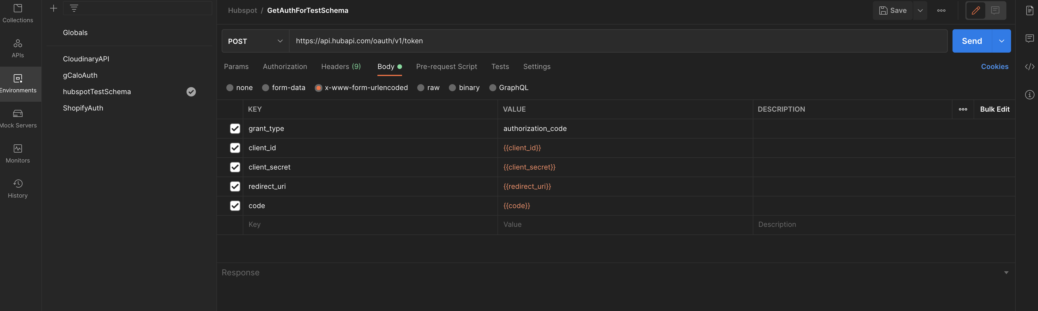Open the History sidebar section

tap(18, 189)
